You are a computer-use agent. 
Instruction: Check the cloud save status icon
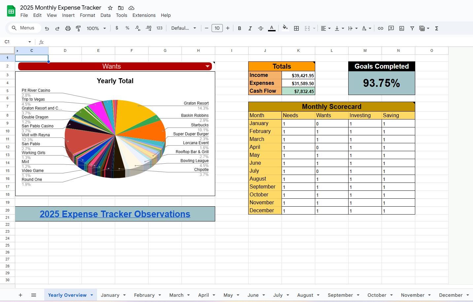coord(131,8)
